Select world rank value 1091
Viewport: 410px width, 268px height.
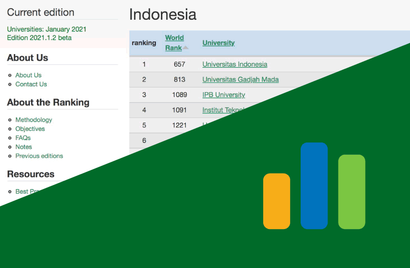(179, 110)
